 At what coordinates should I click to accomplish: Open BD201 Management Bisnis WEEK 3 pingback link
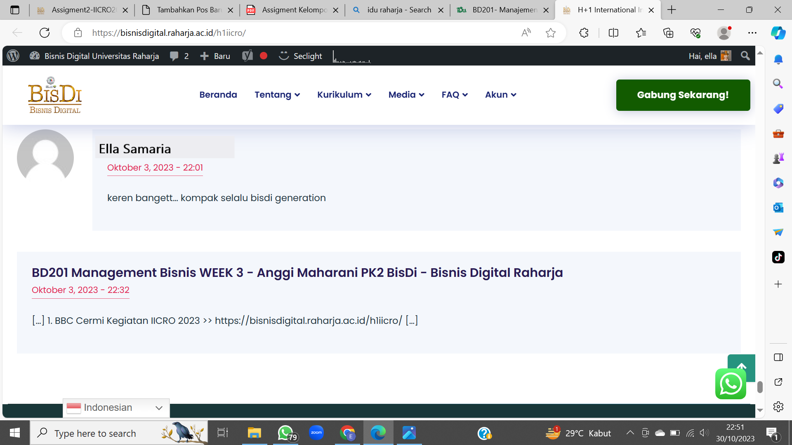[297, 273]
